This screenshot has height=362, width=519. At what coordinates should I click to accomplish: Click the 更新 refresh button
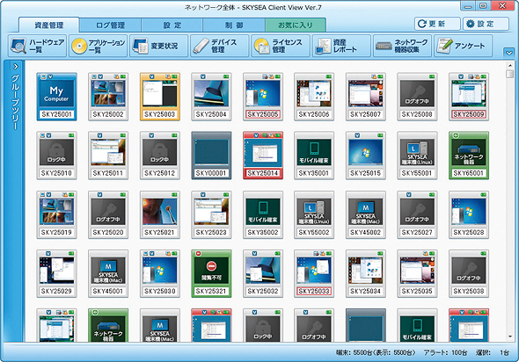[x=437, y=24]
